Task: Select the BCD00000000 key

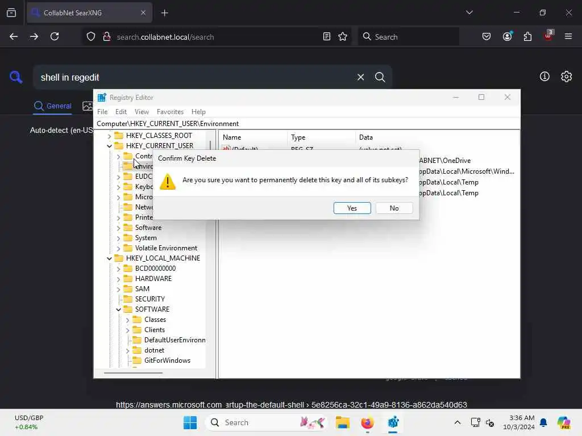Action: click(155, 269)
